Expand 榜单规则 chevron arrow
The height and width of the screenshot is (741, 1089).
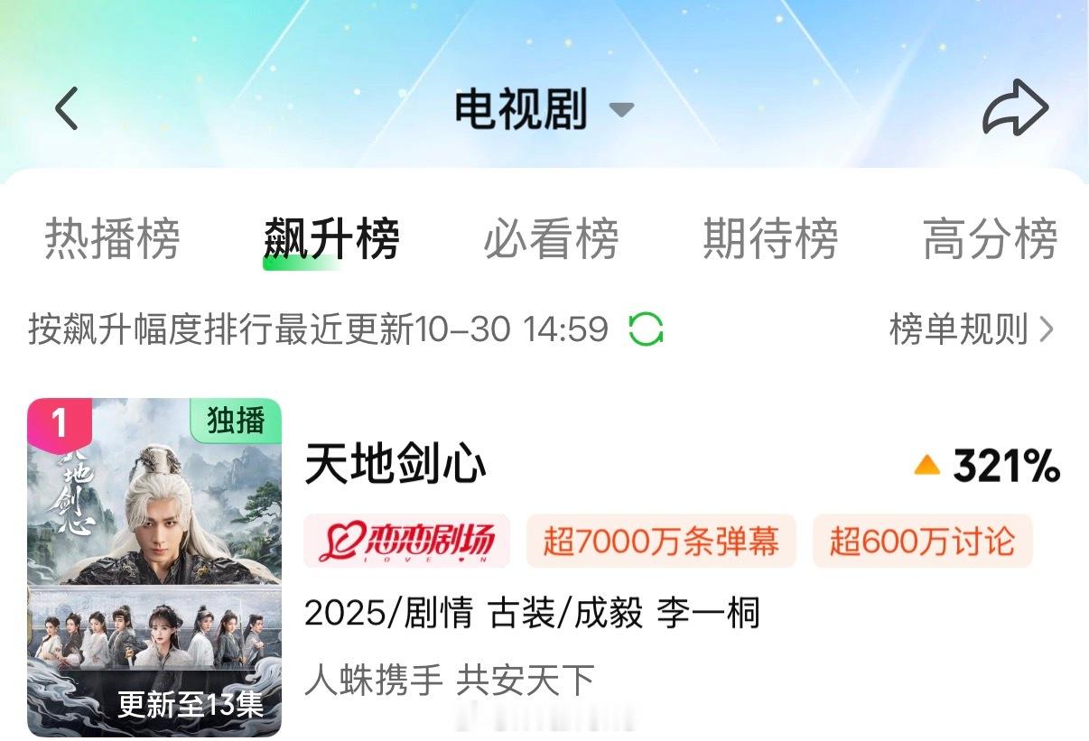(x=1047, y=329)
